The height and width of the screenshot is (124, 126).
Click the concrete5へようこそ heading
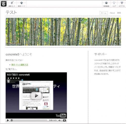pyautogui.click(x=19, y=54)
